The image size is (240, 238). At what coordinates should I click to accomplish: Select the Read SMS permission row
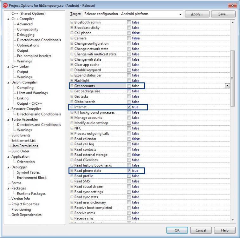click(x=150, y=181)
